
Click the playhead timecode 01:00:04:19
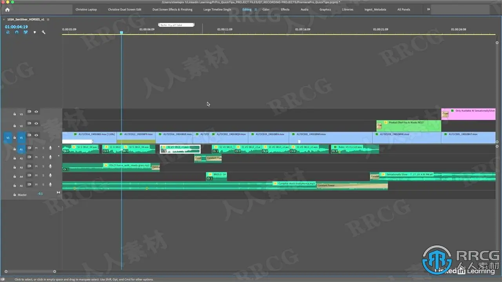click(16, 27)
